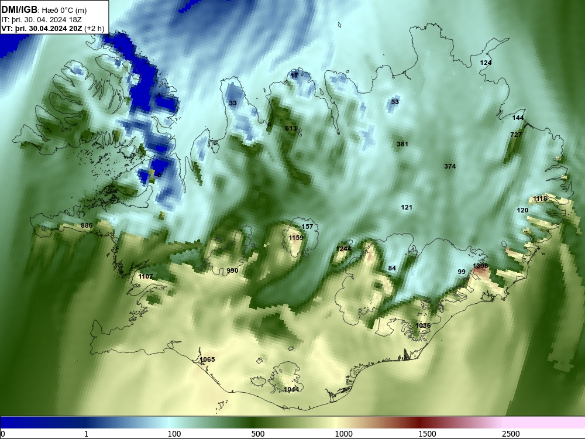This screenshot has height=439, width=585.
Task: Click the 100 label on the color scale
Action: coord(174,434)
